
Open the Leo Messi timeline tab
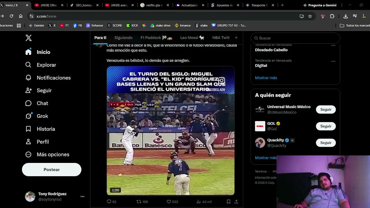click(192, 38)
